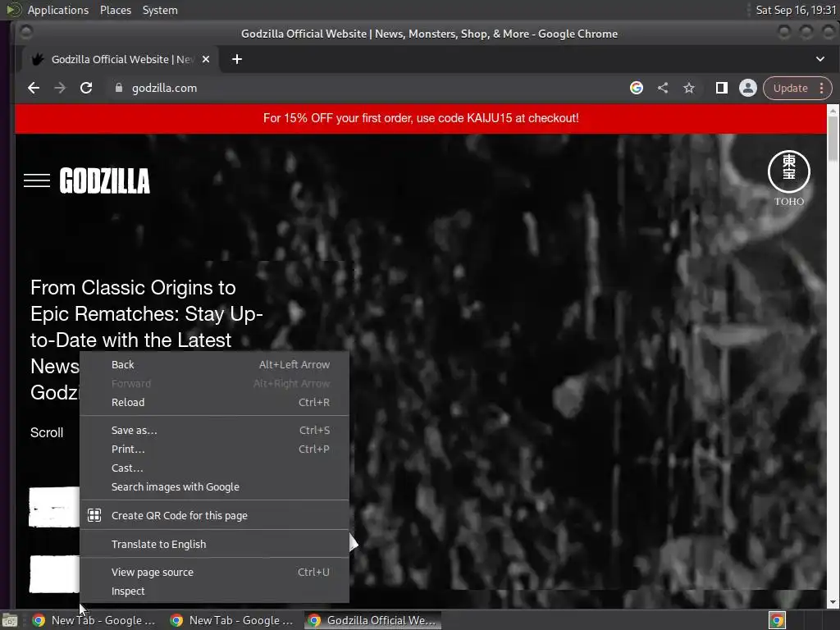Image resolution: width=840 pixels, height=630 pixels.
Task: Select Translate to English
Action: pos(214,544)
